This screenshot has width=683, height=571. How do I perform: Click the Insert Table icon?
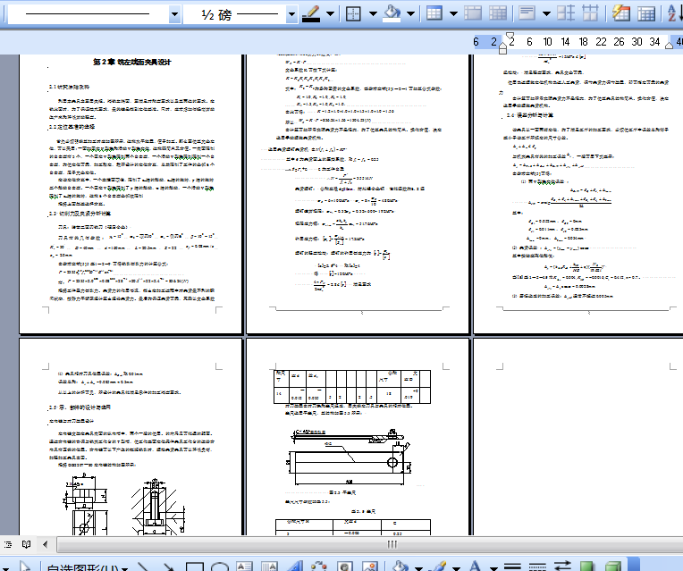pos(434,14)
